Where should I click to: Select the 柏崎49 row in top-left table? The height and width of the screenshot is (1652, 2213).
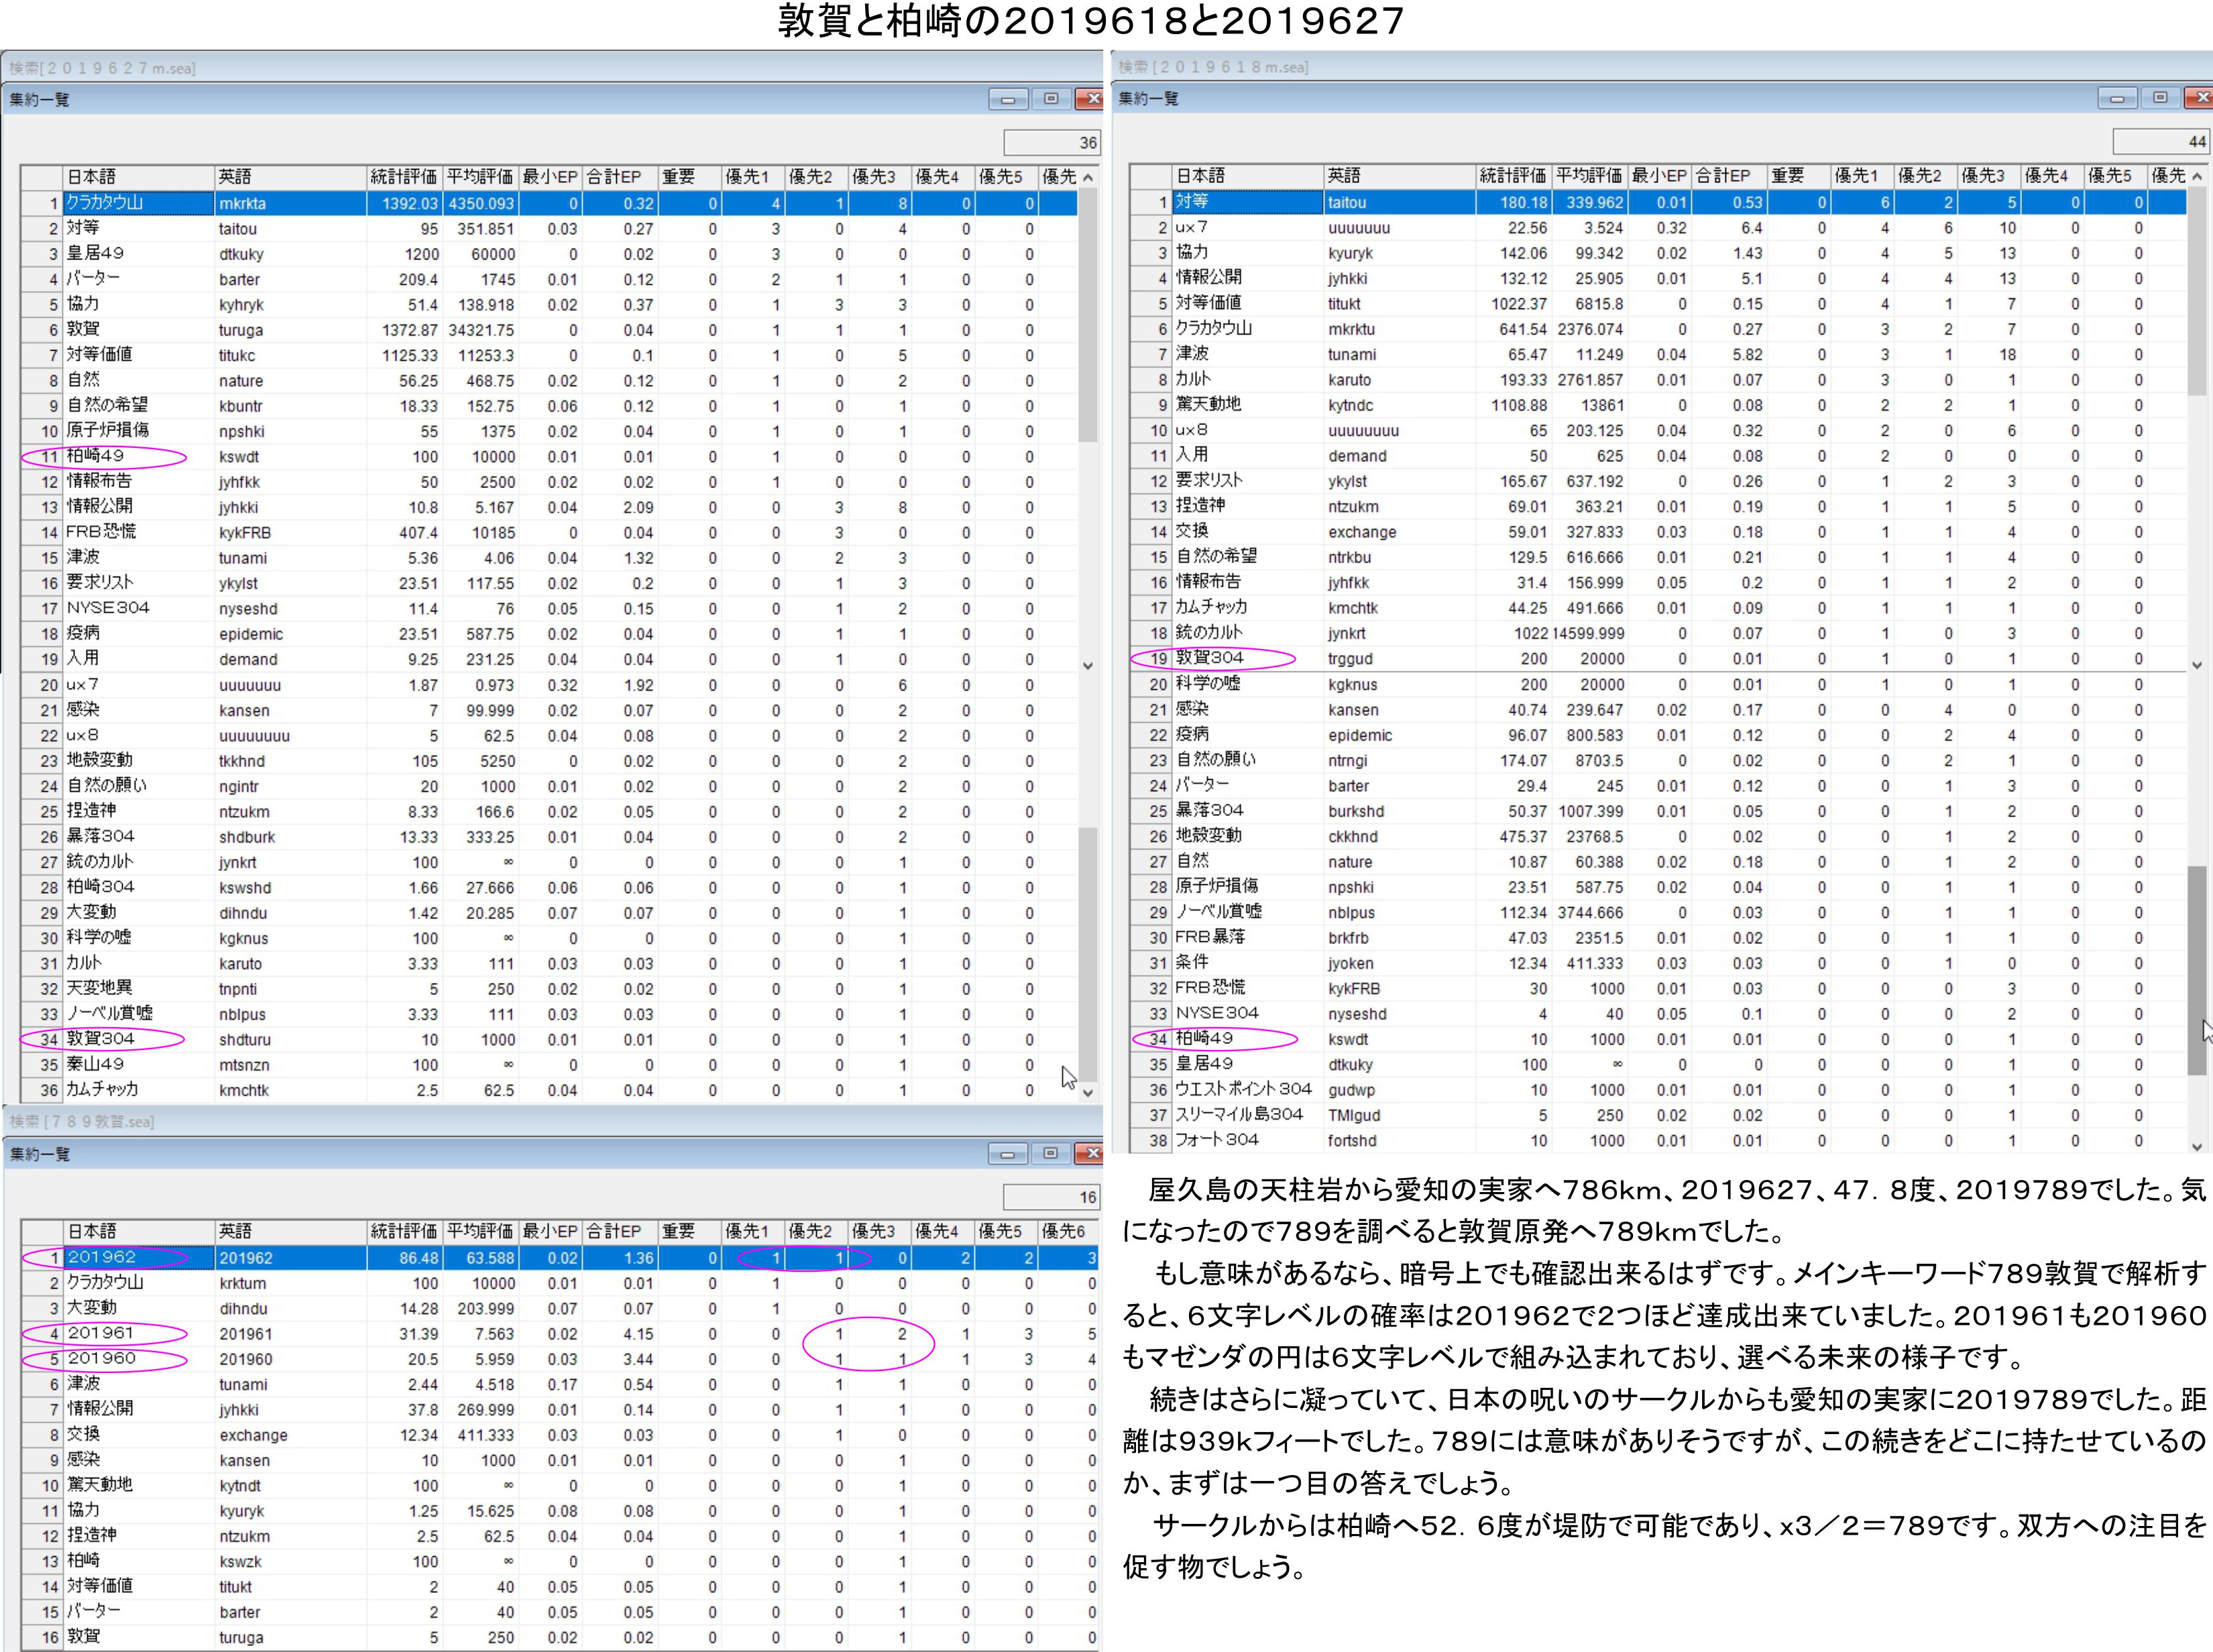click(96, 457)
